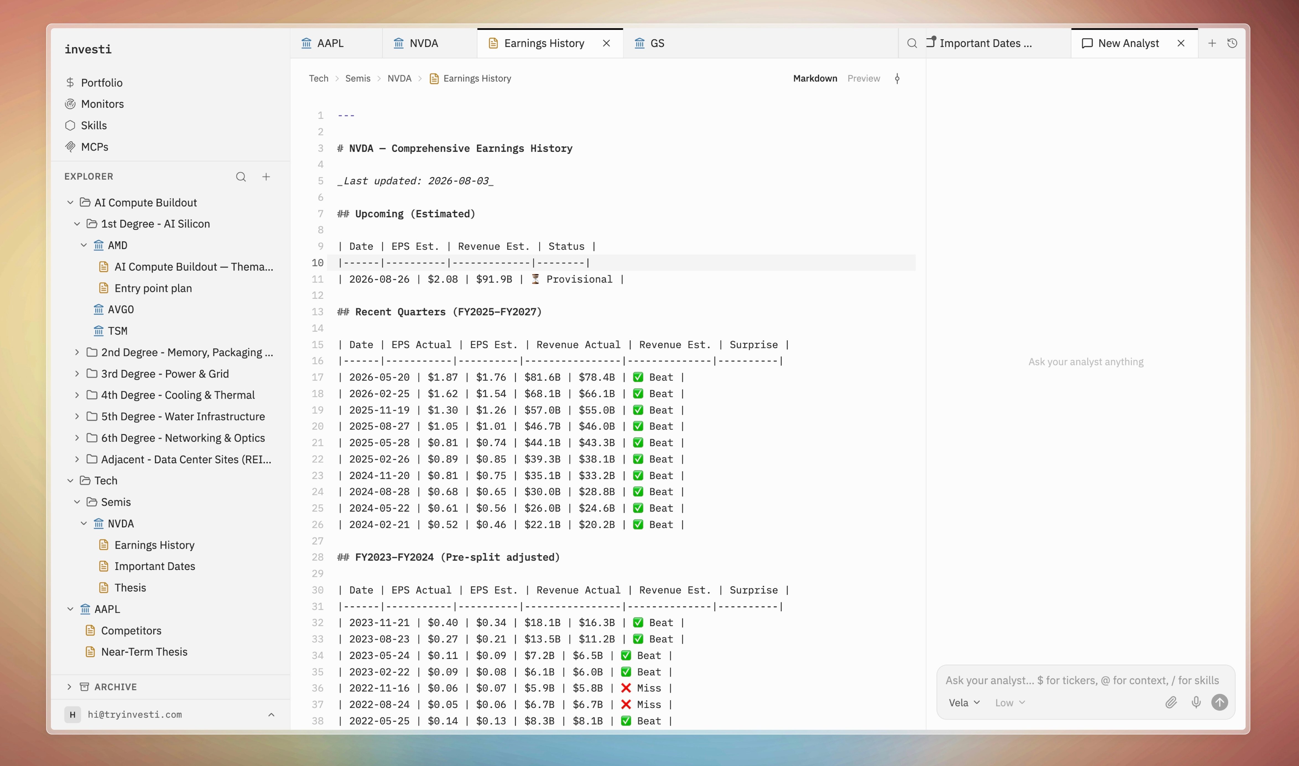Click the search icon beside Important Dates tab

[x=912, y=43]
